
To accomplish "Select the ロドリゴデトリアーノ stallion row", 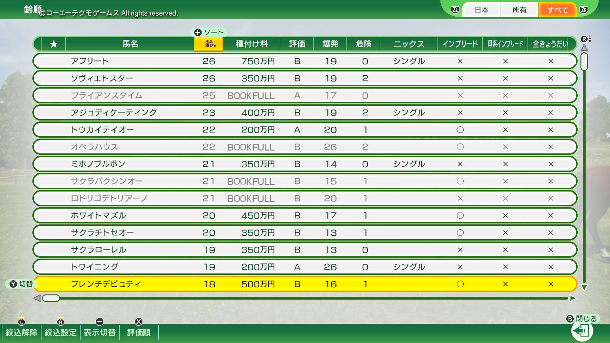I will coord(305,198).
